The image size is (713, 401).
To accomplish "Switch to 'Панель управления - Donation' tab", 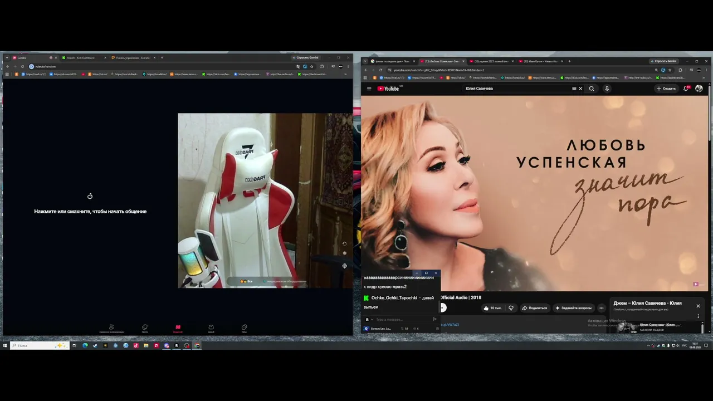I will click(133, 57).
